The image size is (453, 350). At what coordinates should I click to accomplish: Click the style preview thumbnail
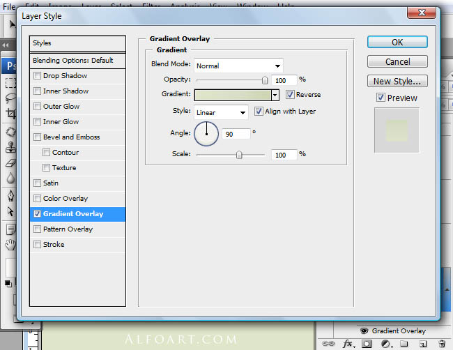[x=397, y=130]
